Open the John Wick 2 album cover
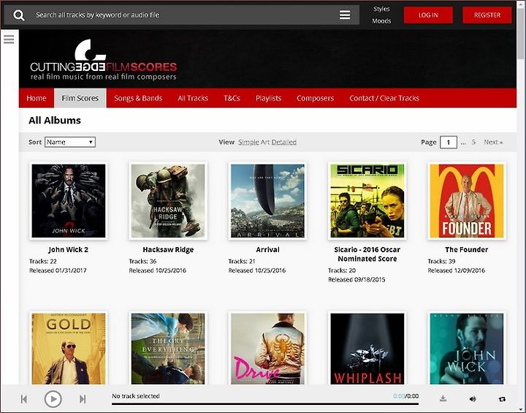 [69, 201]
